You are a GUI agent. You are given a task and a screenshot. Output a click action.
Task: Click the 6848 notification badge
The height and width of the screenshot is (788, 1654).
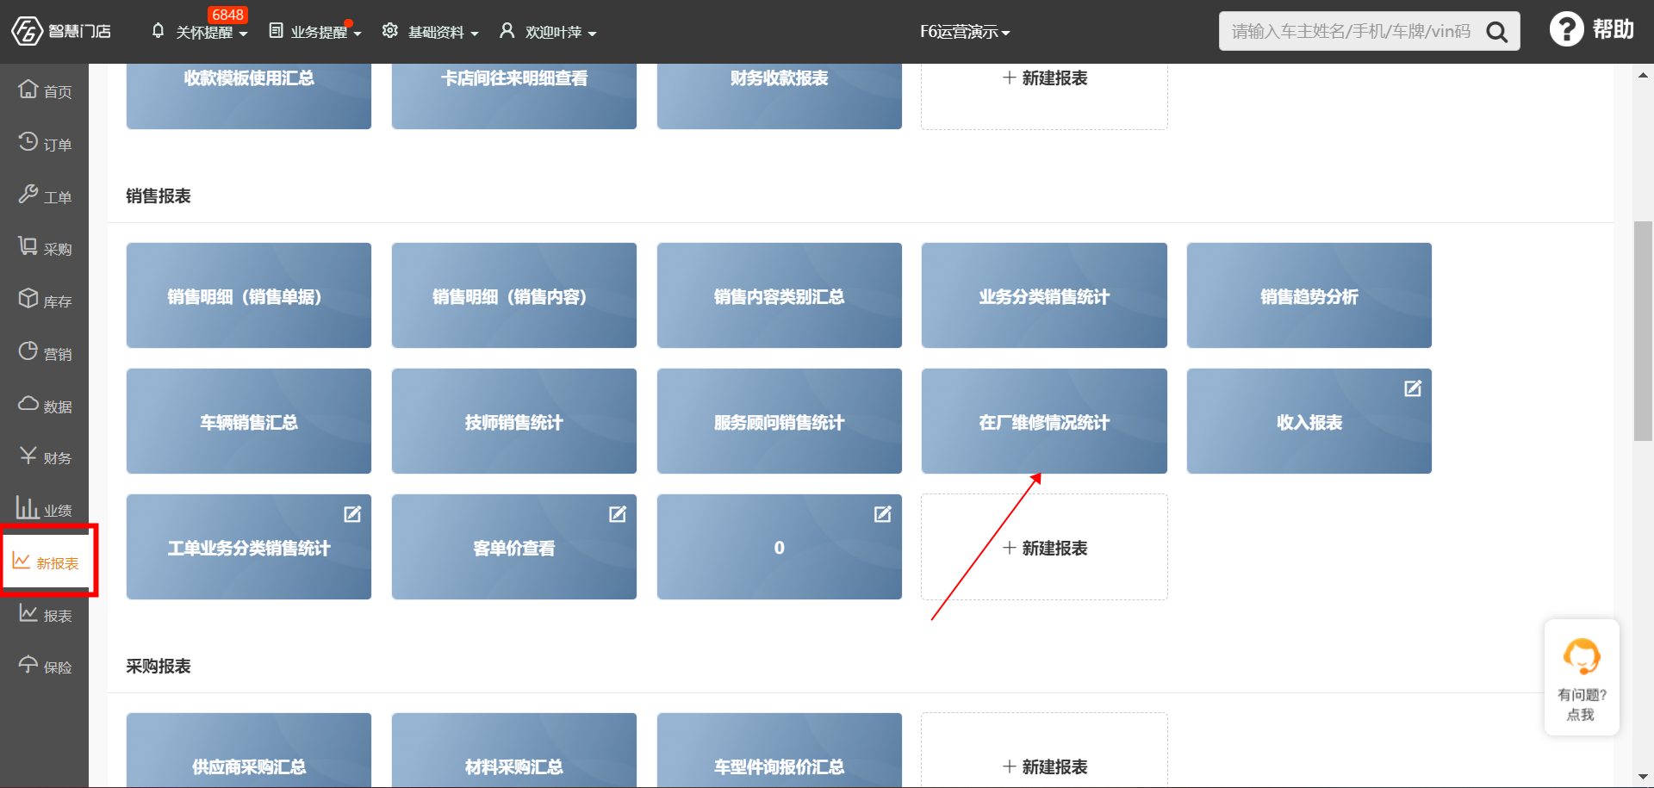pos(227,15)
